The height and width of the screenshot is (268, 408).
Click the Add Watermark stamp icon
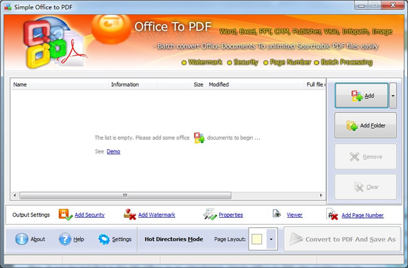[x=129, y=215]
